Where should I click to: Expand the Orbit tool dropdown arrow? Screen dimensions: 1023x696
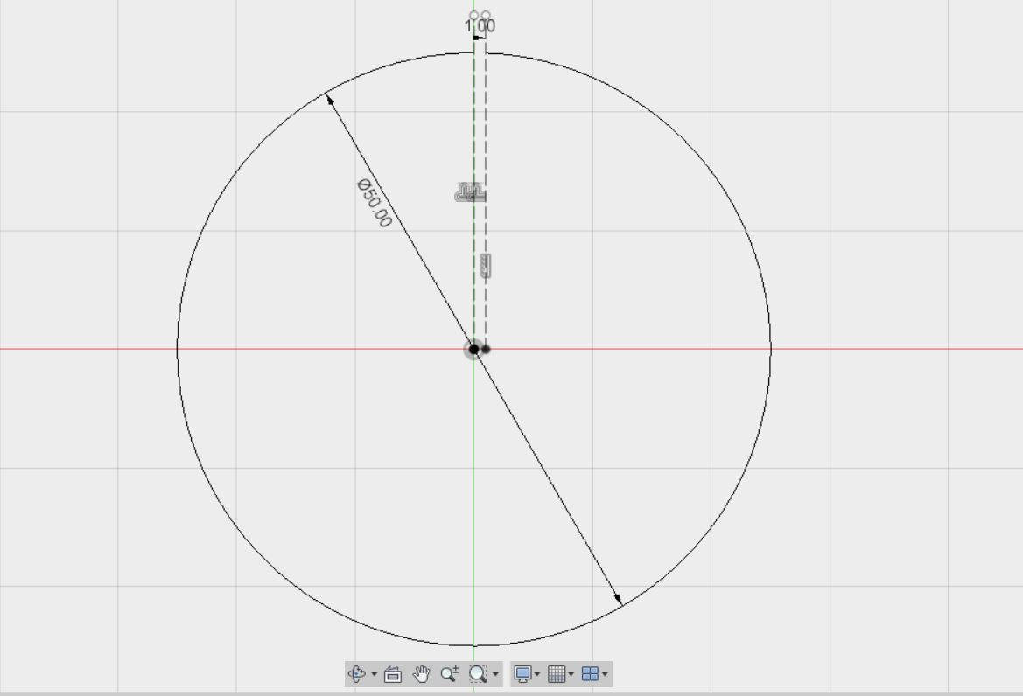[x=374, y=673]
